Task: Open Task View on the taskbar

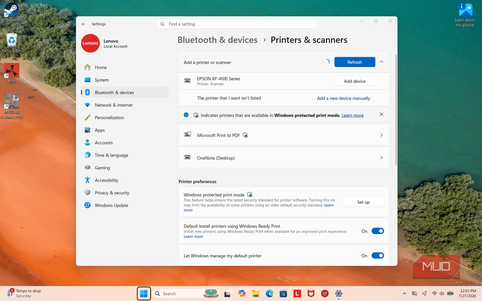Action: (x=227, y=294)
